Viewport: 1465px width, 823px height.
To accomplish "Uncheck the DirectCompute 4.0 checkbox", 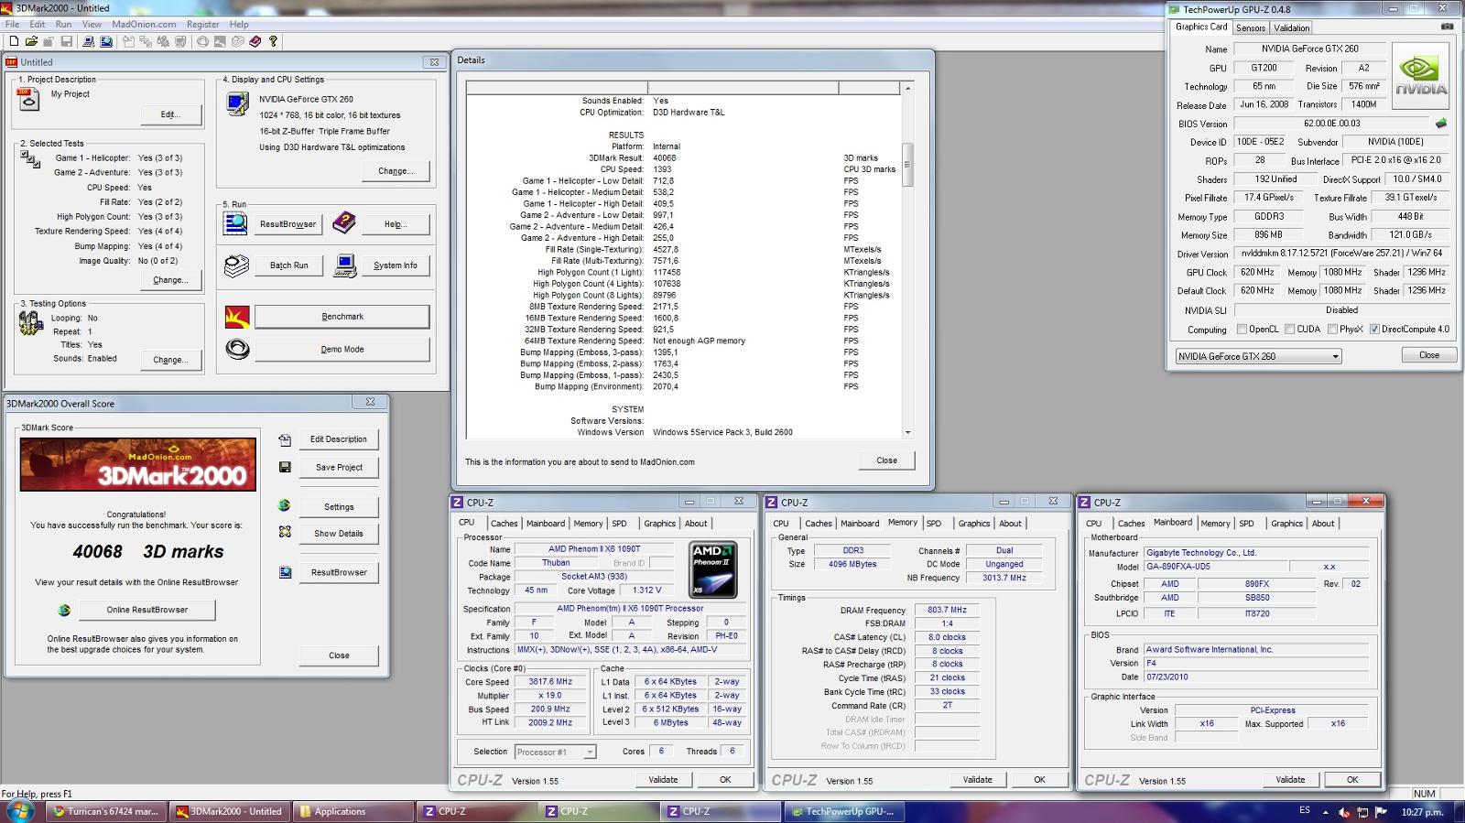I will [x=1374, y=329].
